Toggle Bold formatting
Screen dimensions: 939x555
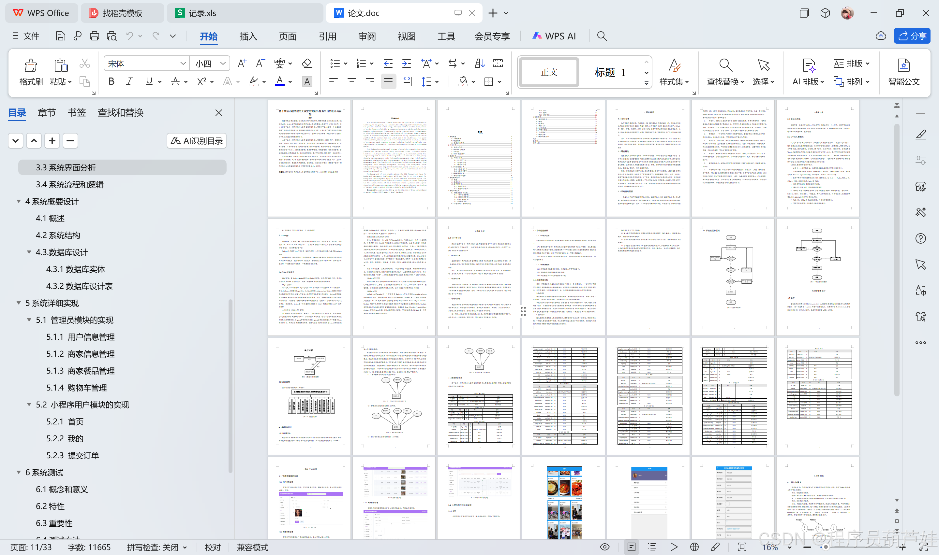pyautogui.click(x=111, y=81)
